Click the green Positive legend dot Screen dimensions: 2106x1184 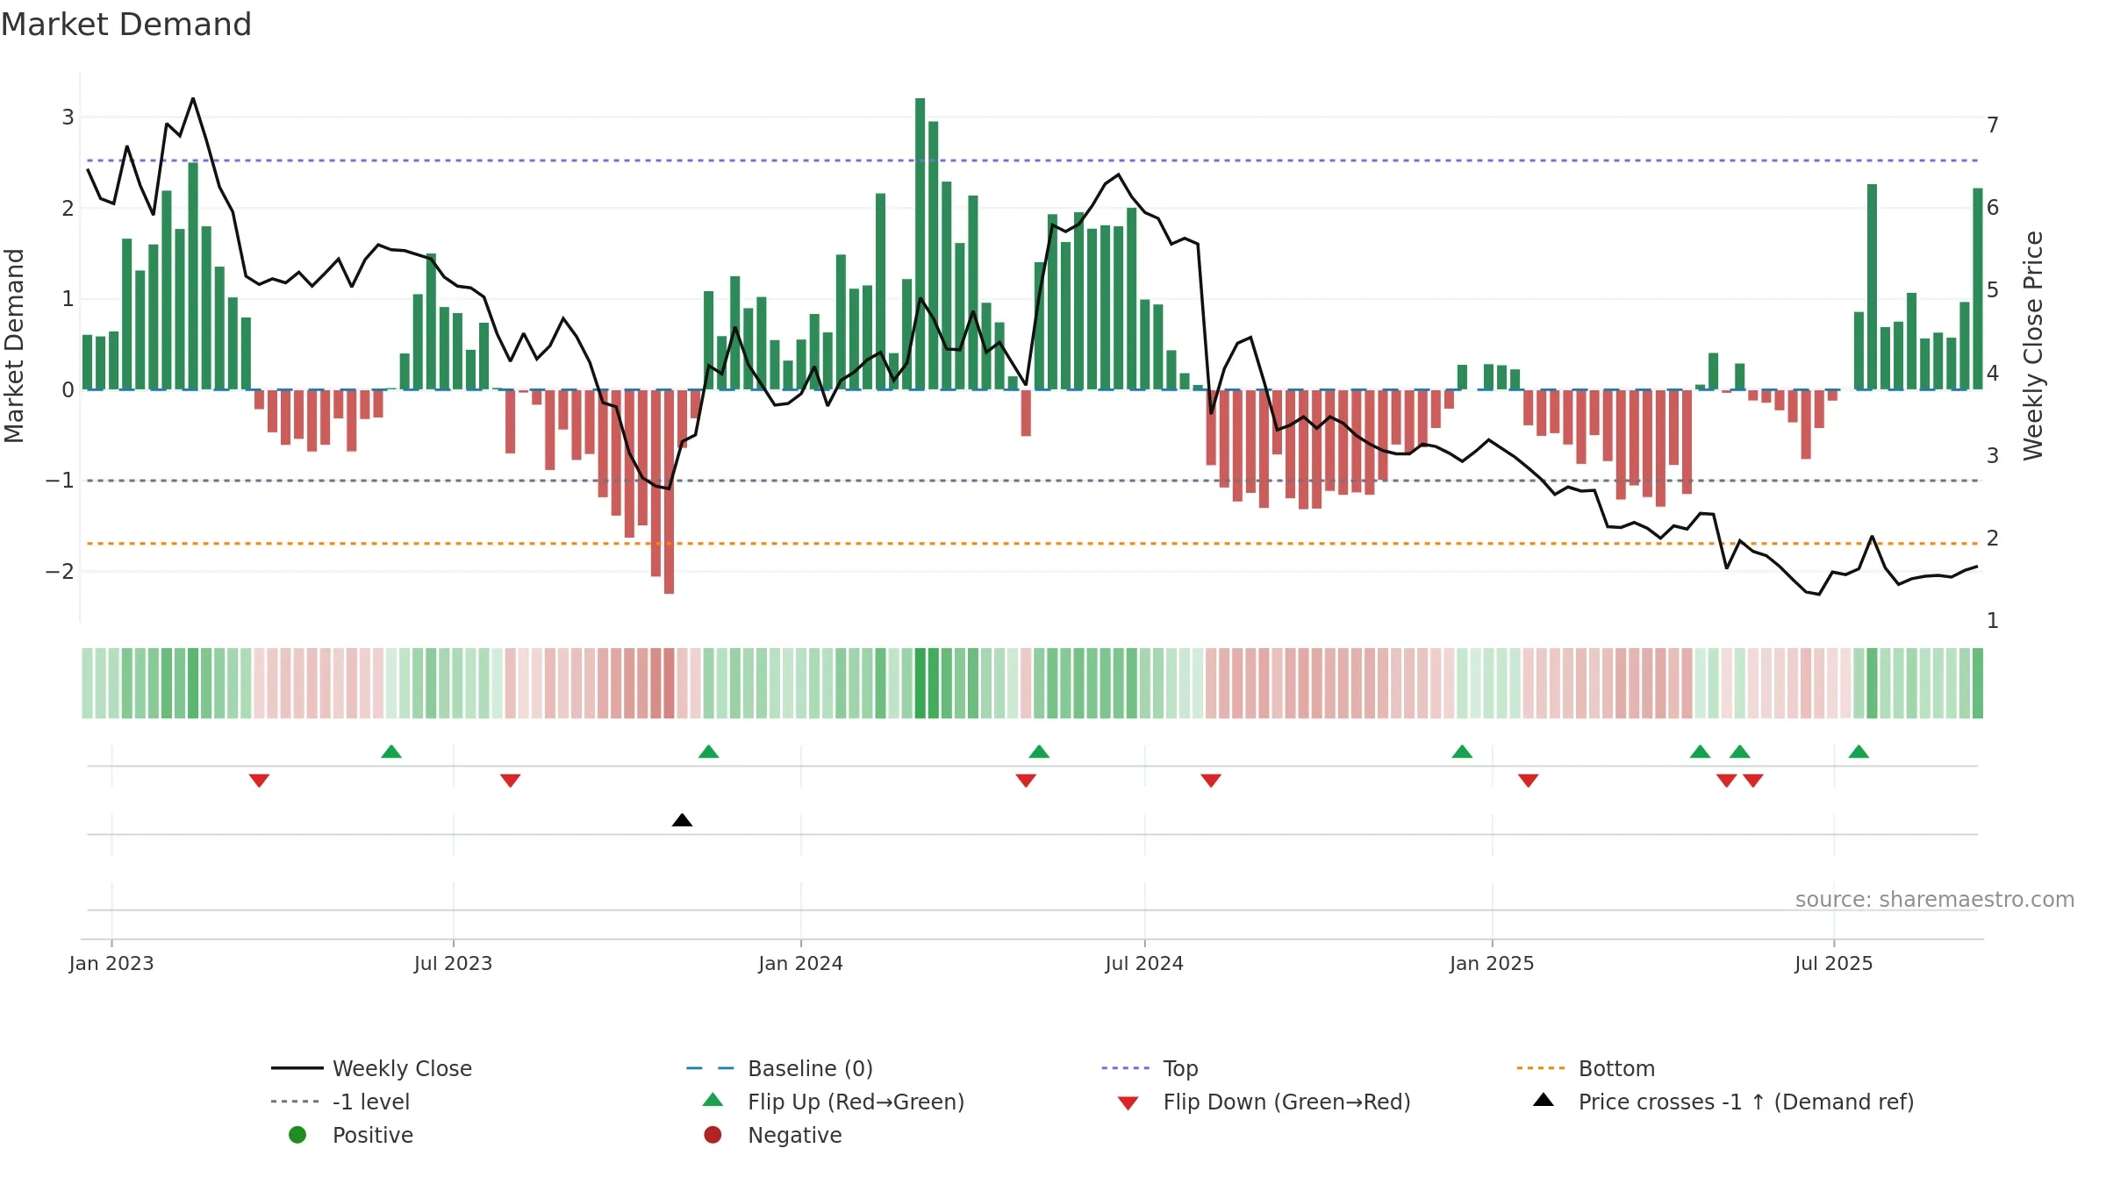click(x=297, y=1135)
